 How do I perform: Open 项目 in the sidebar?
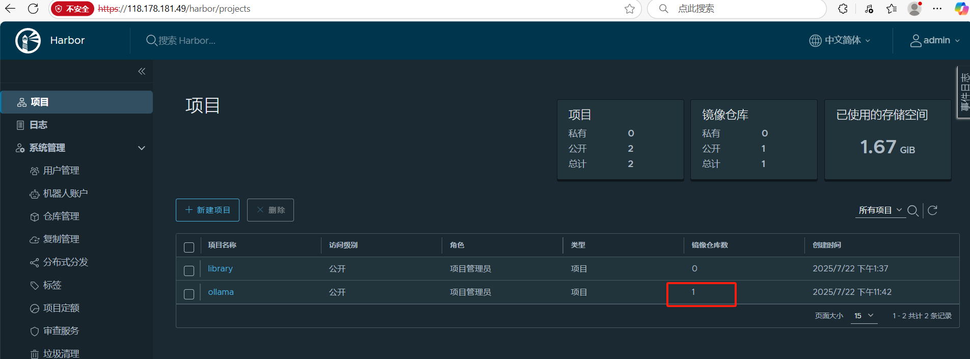coord(76,102)
